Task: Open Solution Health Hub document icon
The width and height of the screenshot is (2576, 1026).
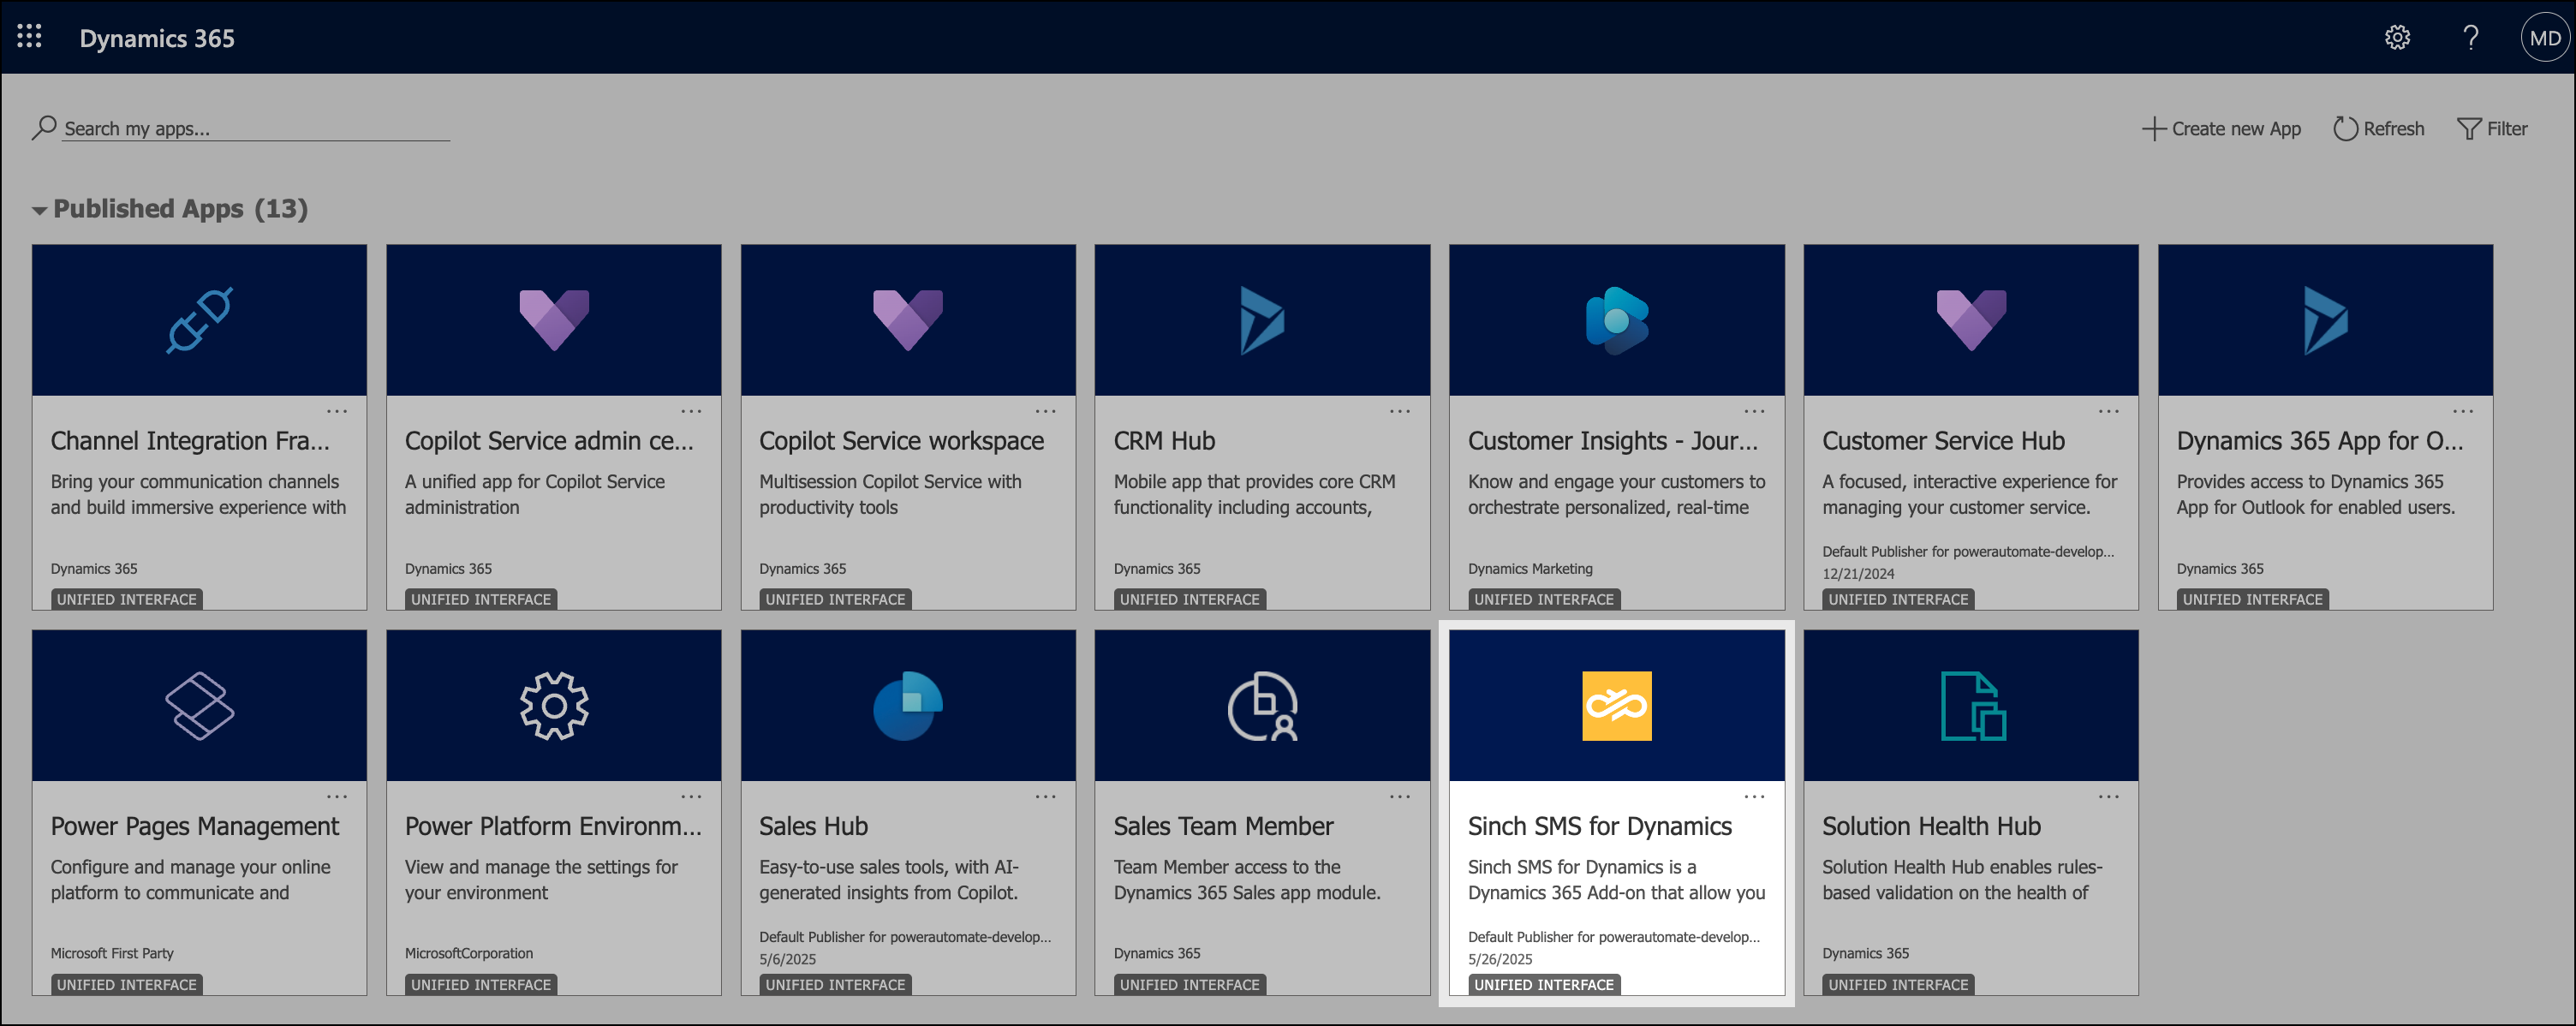Action: coord(1972,706)
